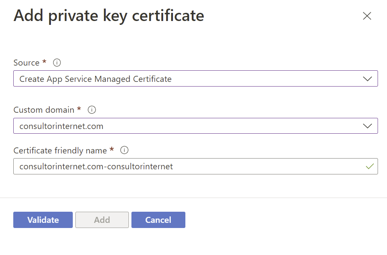Close the Add private key certificate panel

[367, 16]
